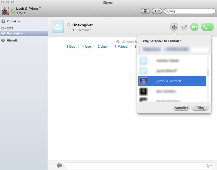Image resolution: width=217 pixels, height=170 pixels.
Task: Click the green online status icon
Action: tap(13, 11)
